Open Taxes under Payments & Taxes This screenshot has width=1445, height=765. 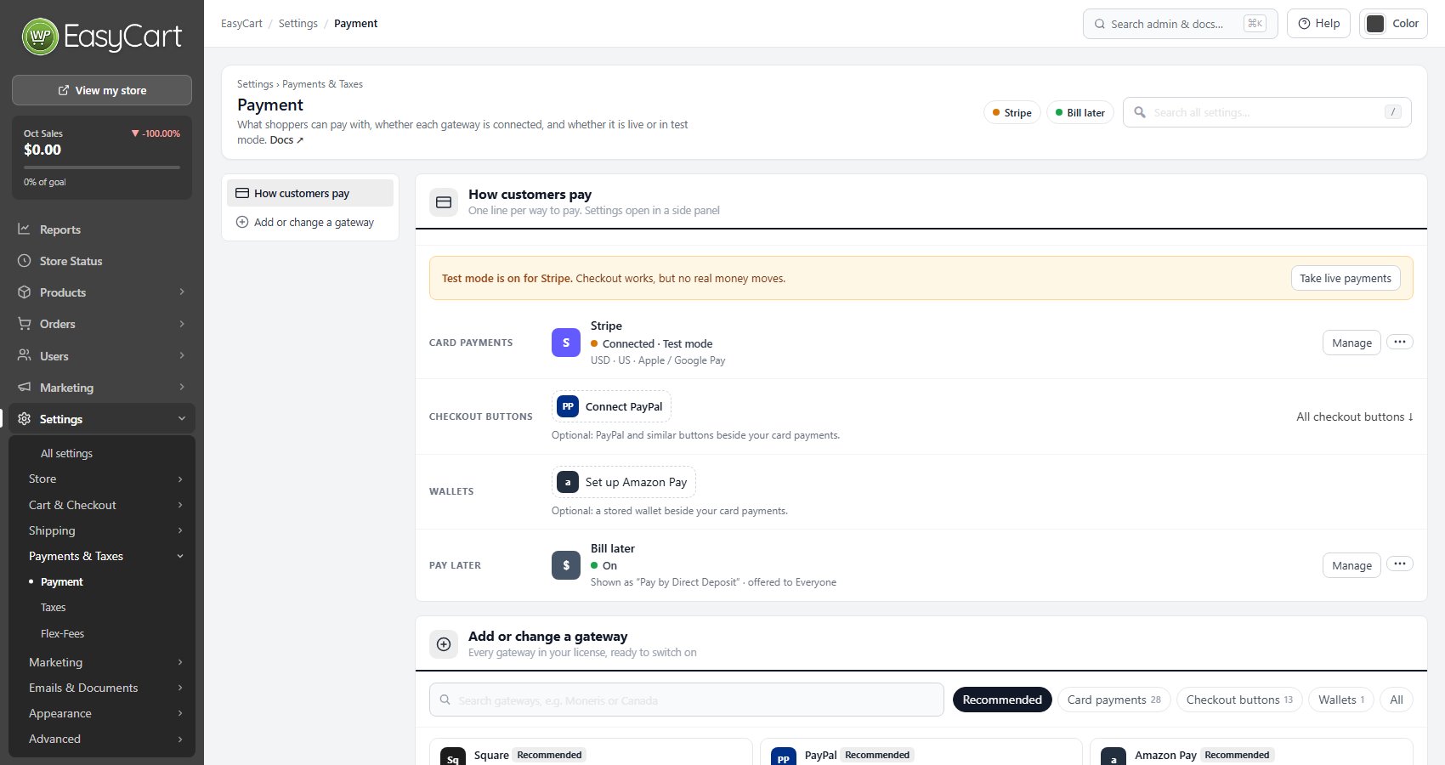click(53, 607)
